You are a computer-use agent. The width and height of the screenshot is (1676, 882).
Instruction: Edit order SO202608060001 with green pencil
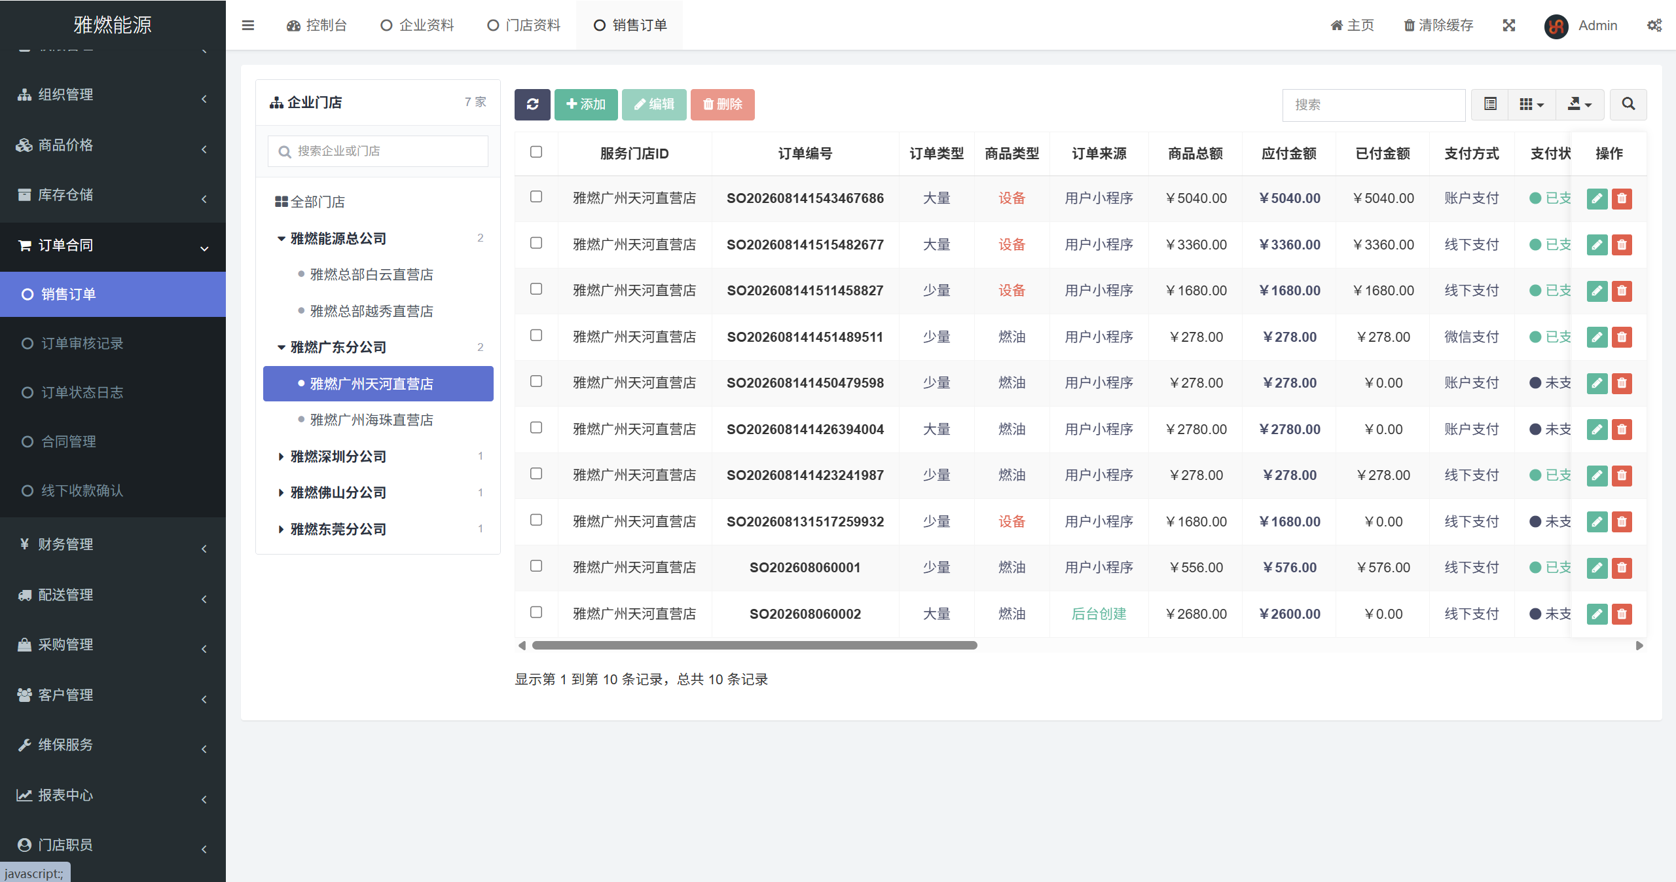1597,568
